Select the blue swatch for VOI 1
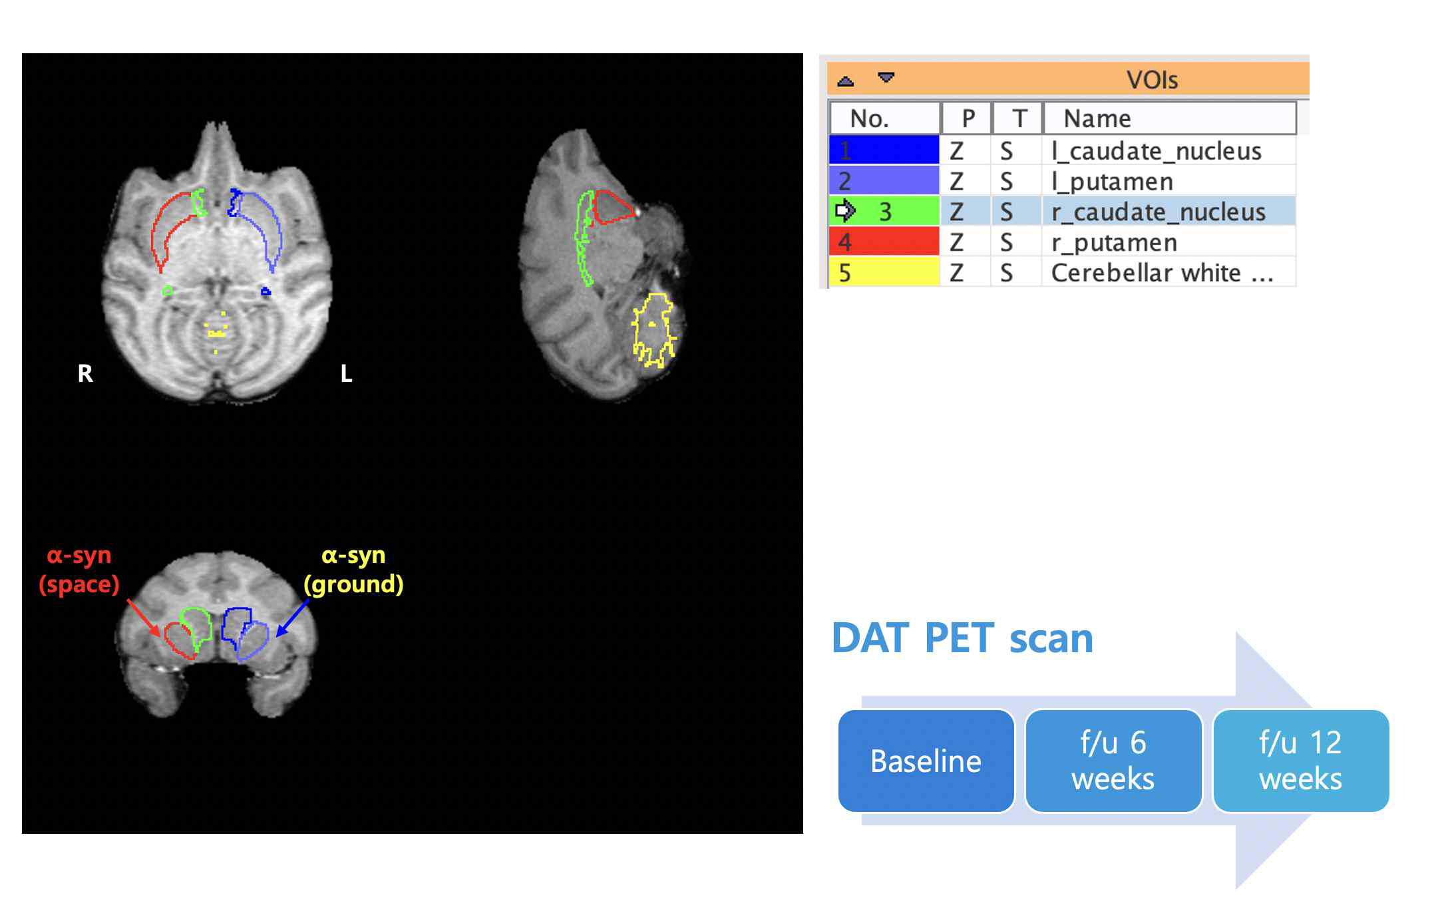The image size is (1440, 917). 884,150
